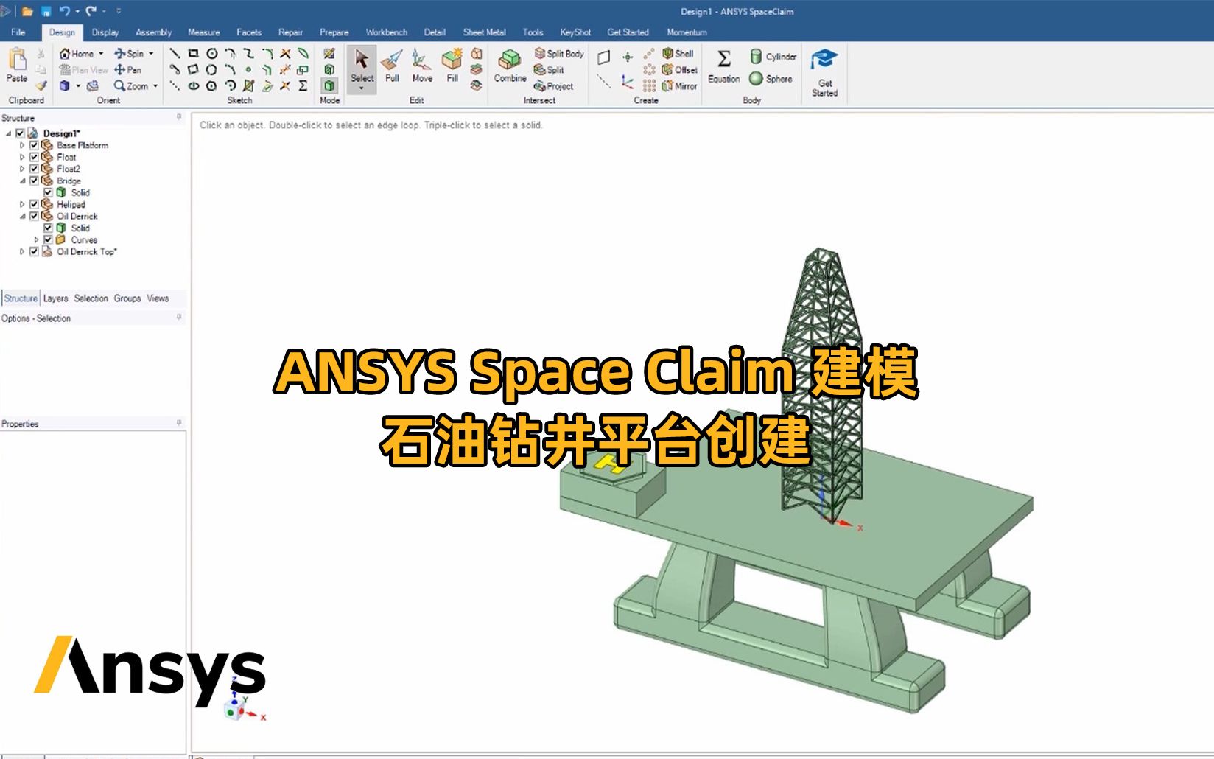Toggle the Helipad component checkbox
Image resolution: width=1214 pixels, height=759 pixels.
[34, 204]
